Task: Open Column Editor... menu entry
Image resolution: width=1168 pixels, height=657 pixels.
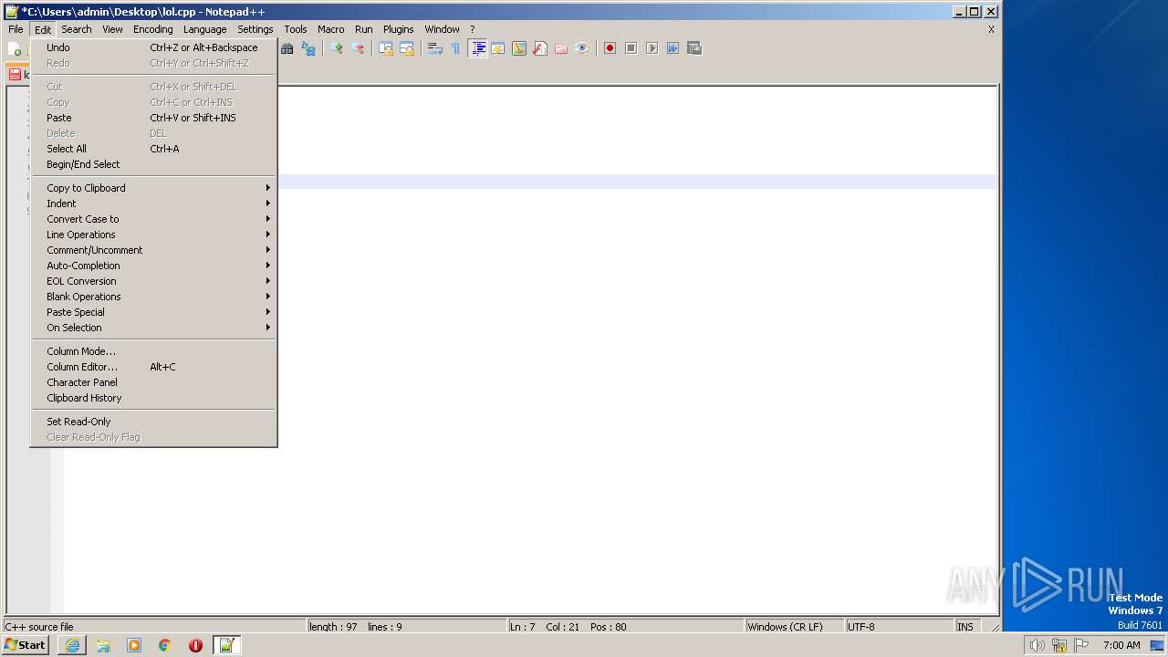Action: pos(153,367)
